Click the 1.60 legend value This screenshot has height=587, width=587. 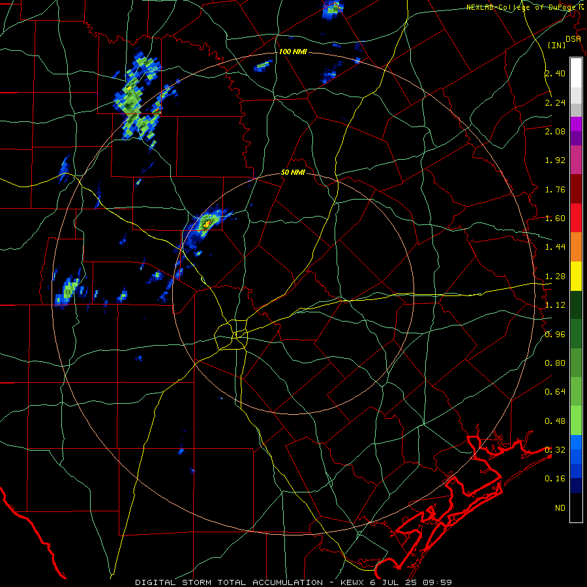[555, 218]
